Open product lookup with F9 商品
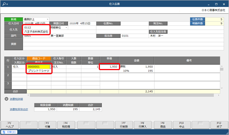 point(163,125)
